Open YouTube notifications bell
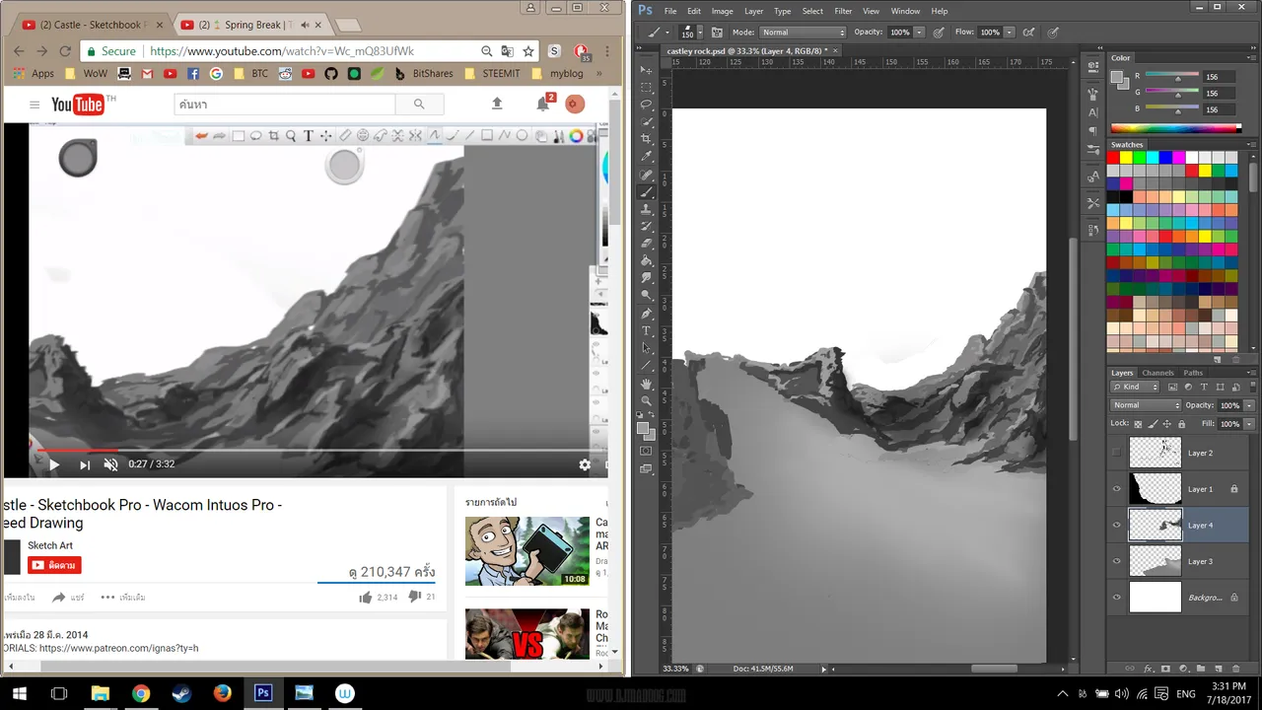The width and height of the screenshot is (1262, 710). click(542, 104)
